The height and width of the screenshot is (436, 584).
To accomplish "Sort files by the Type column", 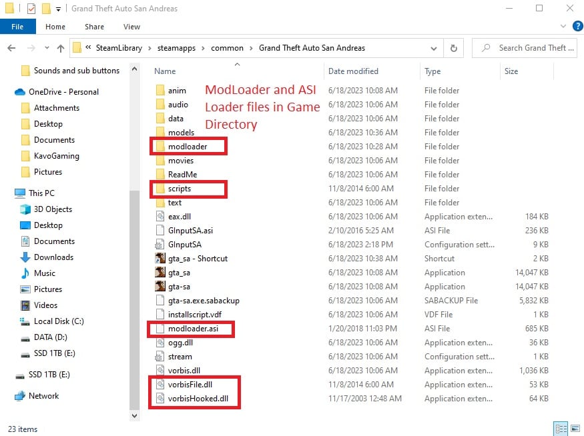I will [x=432, y=71].
